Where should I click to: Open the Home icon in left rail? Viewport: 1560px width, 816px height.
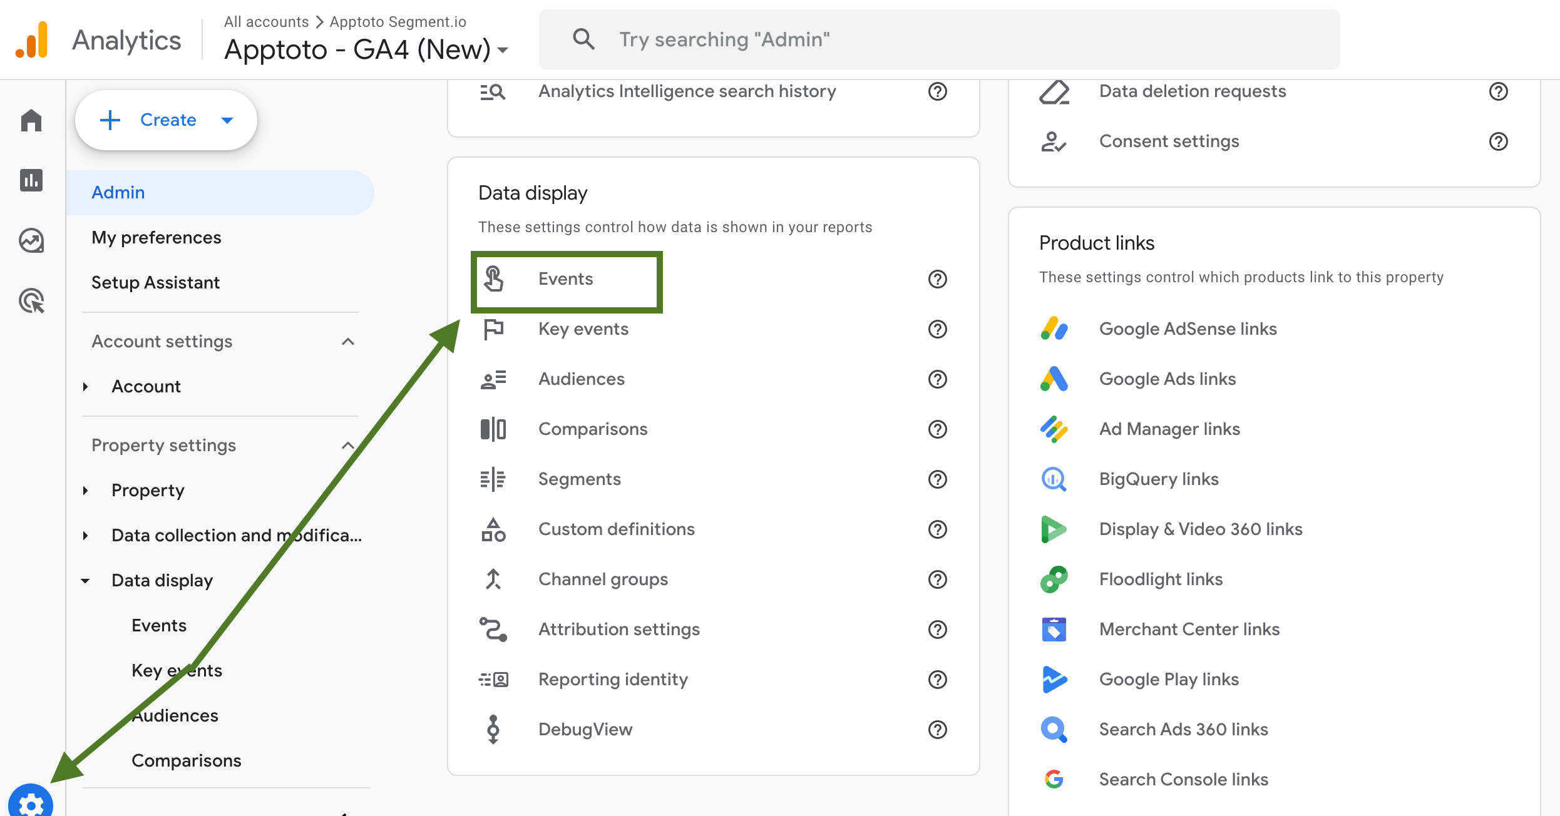point(31,120)
